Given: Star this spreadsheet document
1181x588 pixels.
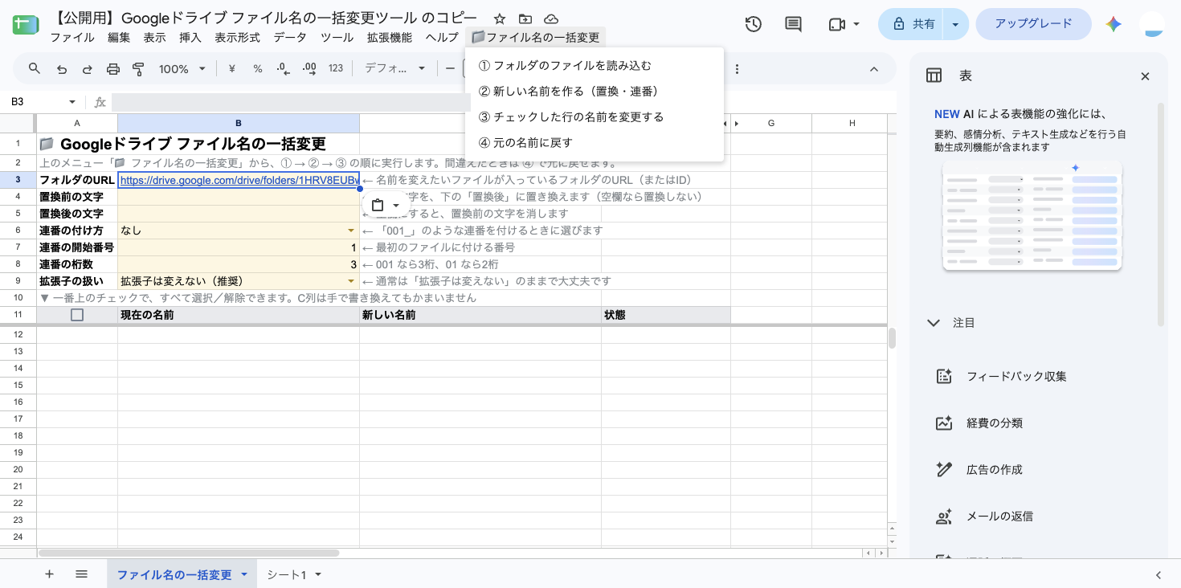Looking at the screenshot, I should click(500, 18).
